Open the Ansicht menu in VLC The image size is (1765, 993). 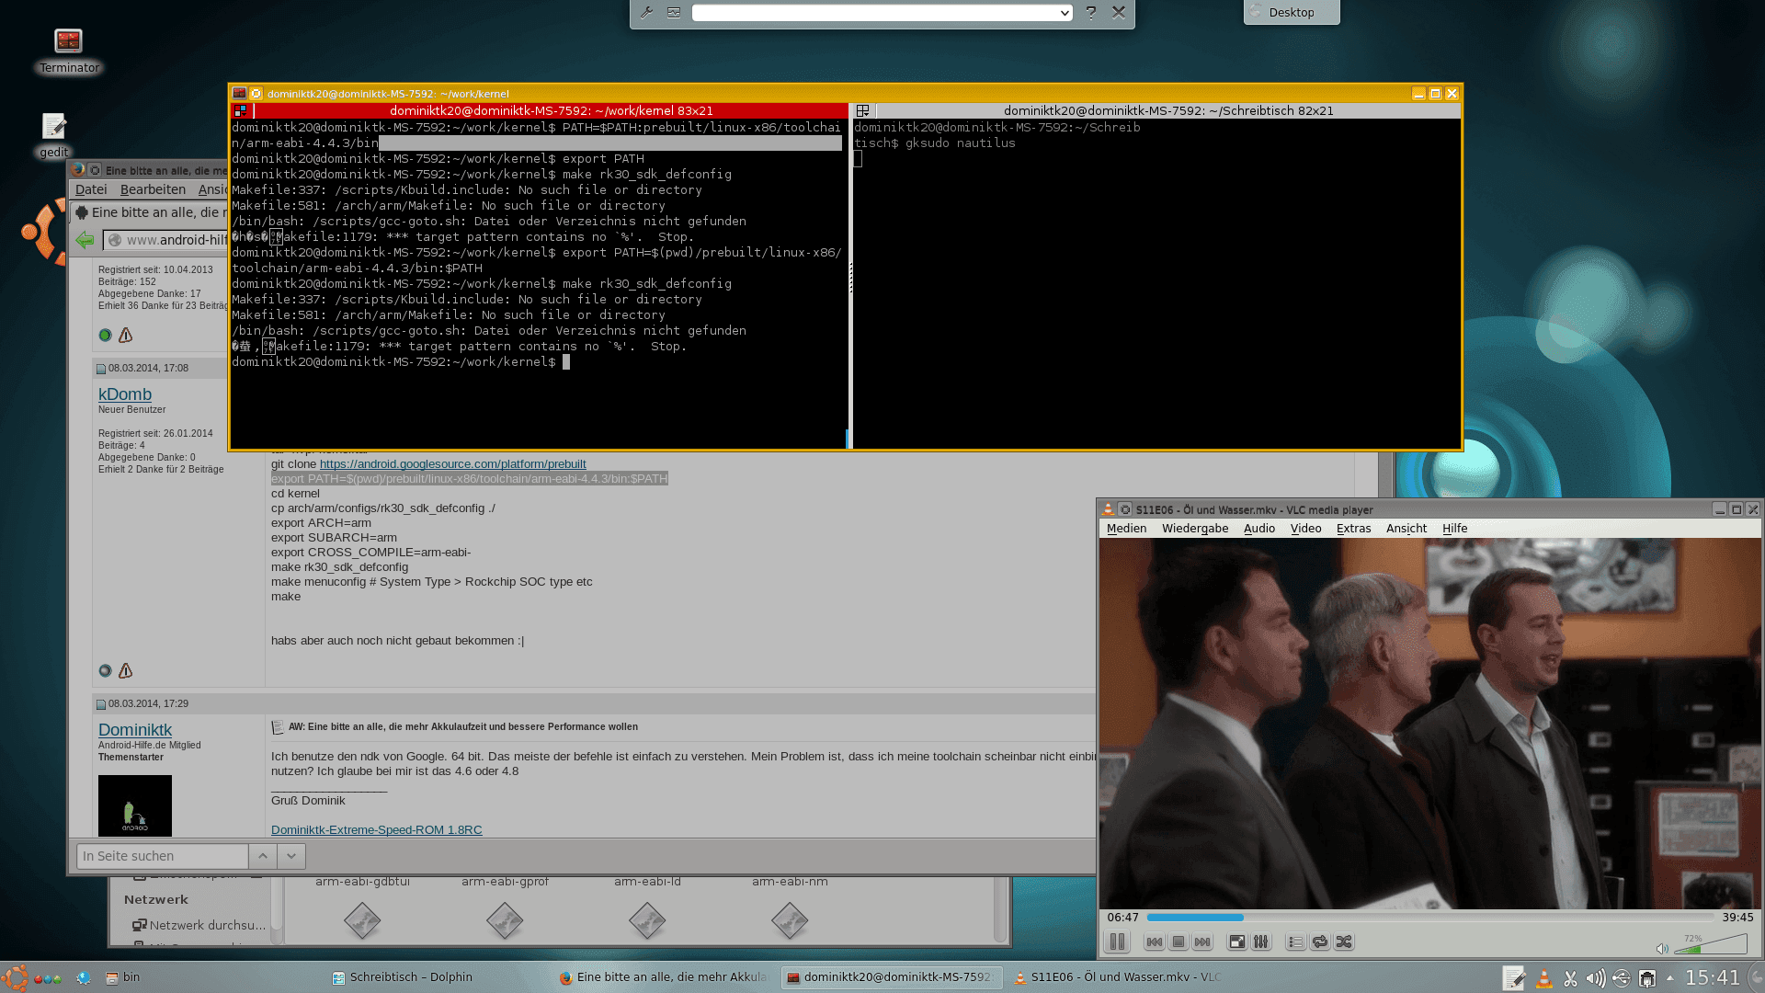click(x=1406, y=528)
